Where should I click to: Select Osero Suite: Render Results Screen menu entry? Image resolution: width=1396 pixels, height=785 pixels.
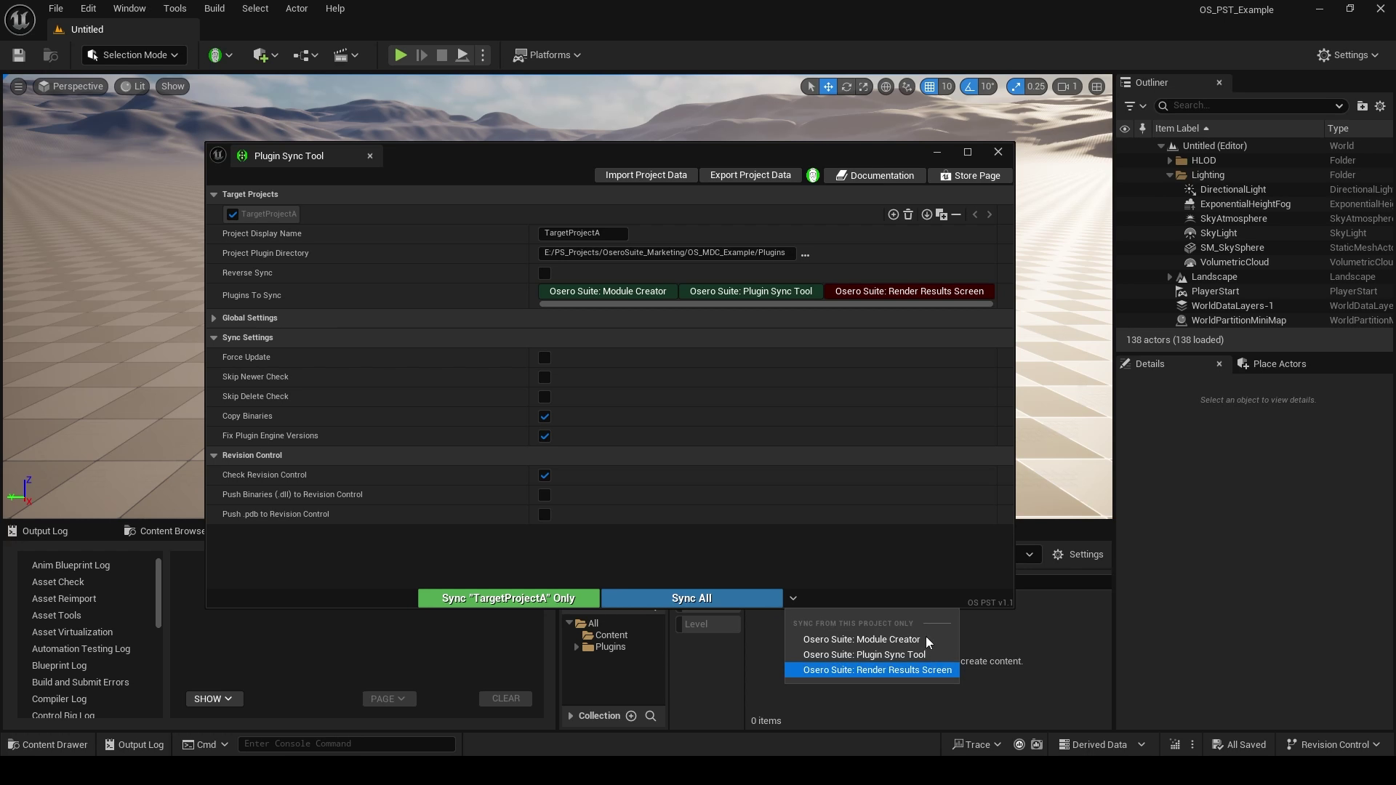[x=872, y=670]
